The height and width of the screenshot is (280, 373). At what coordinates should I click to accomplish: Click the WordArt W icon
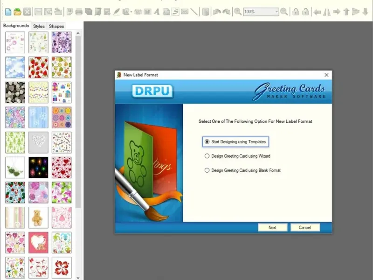(138, 11)
